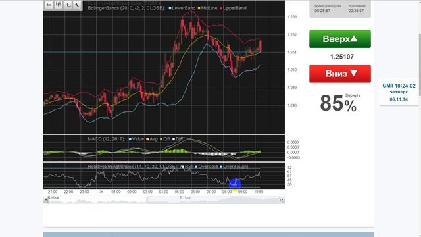Image resolution: width=421 pixels, height=237 pixels.
Task: Click the 05:00 time axis label
Action: 180,192
